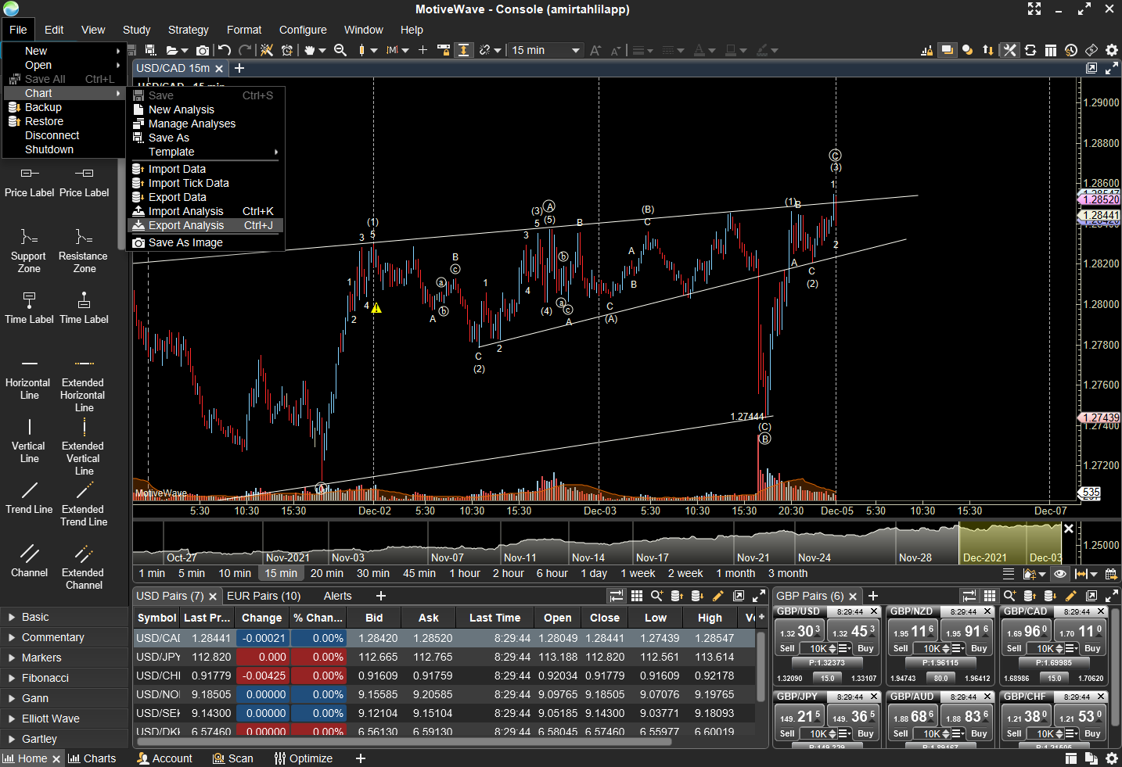Screen dimensions: 1122x767
Task: Expand the Basic components section
Action: [x=64, y=617]
